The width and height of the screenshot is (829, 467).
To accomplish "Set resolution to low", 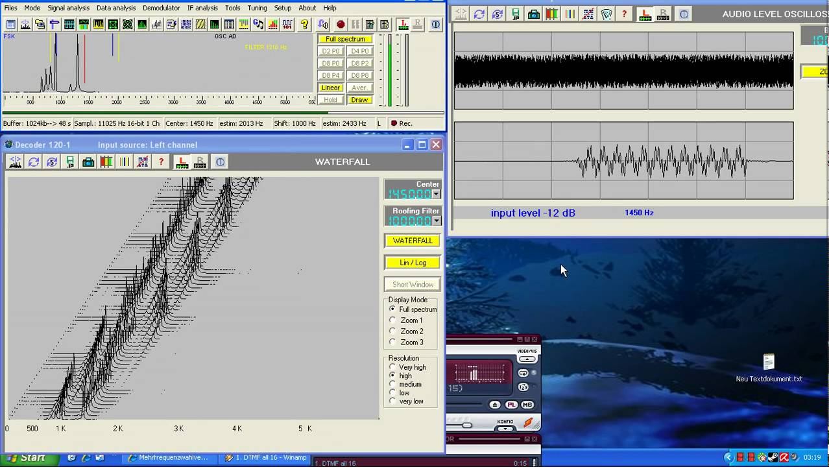I will click(392, 392).
